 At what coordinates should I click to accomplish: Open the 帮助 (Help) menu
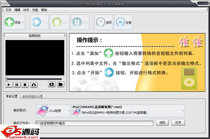(44, 10)
